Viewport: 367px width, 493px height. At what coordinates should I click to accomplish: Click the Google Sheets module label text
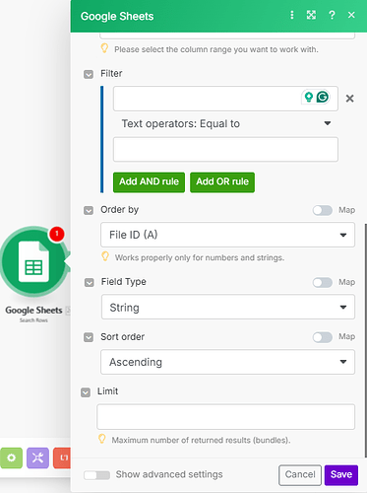tap(33, 311)
